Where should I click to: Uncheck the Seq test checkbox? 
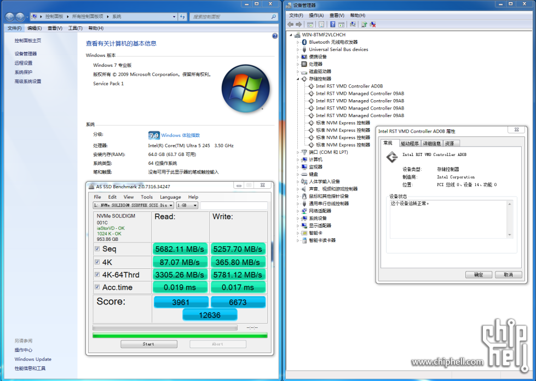(x=97, y=249)
